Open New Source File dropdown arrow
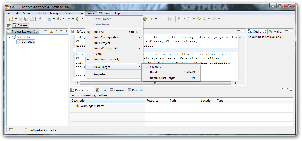Screen dimensions: 302x141 pos(73,19)
